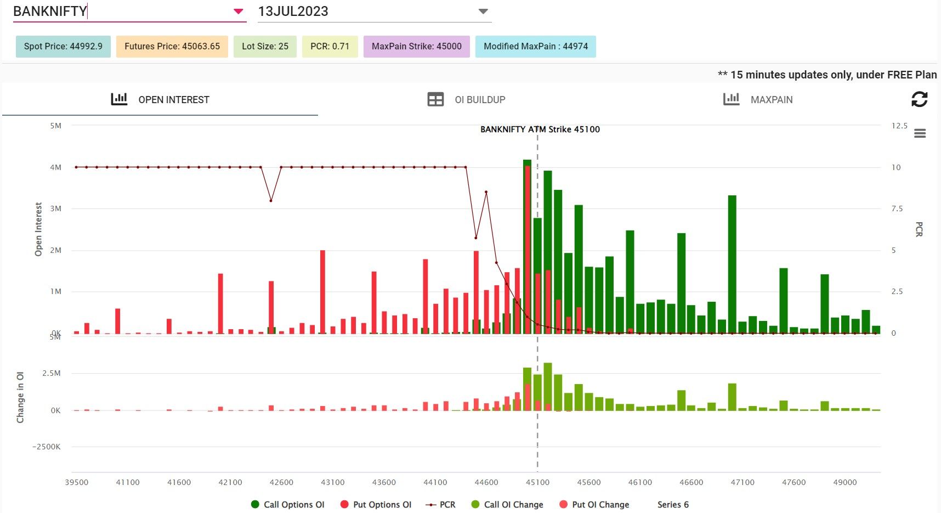
Task: Click the BANKNIFTY ATM Strike 45100 label
Action: click(540, 129)
